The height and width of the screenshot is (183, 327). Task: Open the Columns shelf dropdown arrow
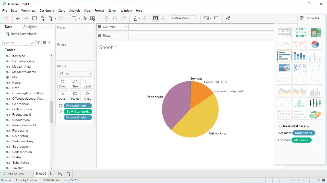tap(125, 27)
